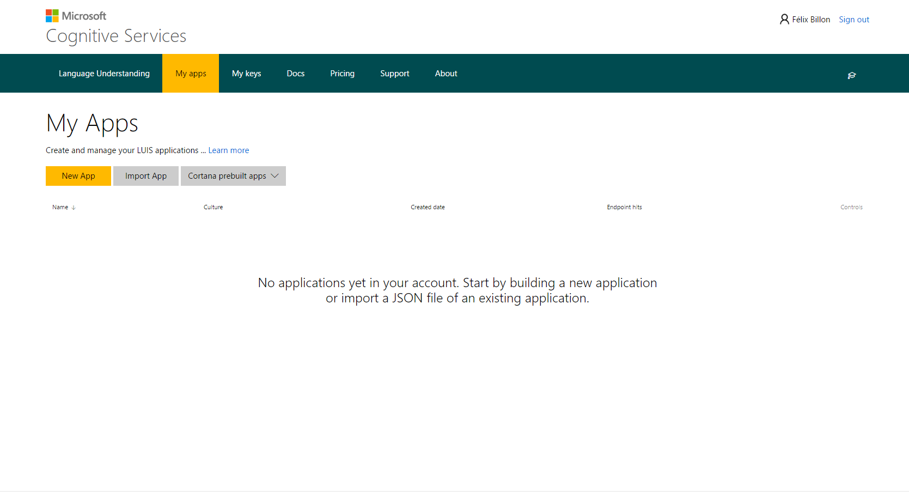Click the user profile icon
Screen dimensions: 909x492
pyautogui.click(x=784, y=20)
